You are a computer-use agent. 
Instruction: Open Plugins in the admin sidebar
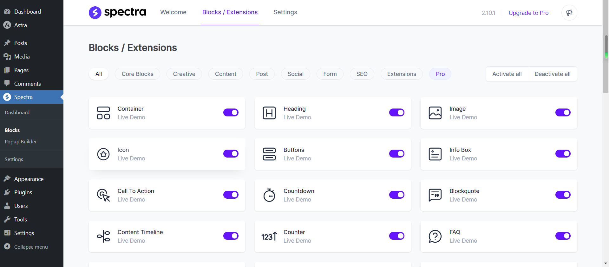pos(23,192)
